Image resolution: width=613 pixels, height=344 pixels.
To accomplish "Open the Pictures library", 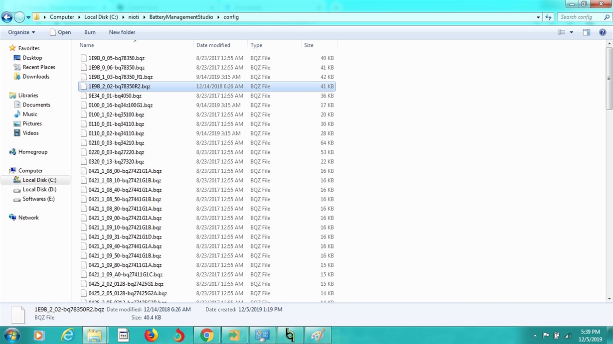I will coord(32,124).
